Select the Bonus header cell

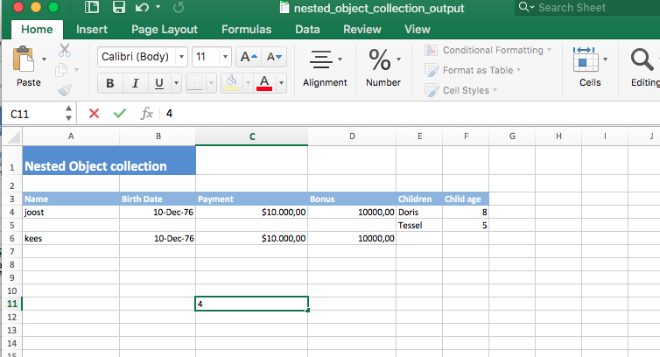352,199
